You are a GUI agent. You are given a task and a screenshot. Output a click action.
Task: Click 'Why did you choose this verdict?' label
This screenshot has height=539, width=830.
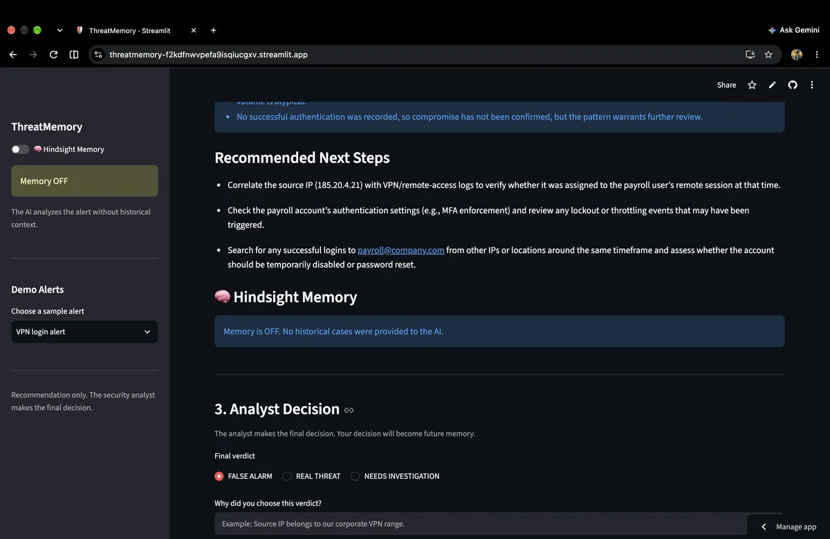268,503
